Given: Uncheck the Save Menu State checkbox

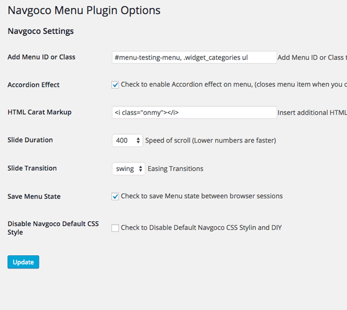Looking at the screenshot, I should [x=116, y=196].
